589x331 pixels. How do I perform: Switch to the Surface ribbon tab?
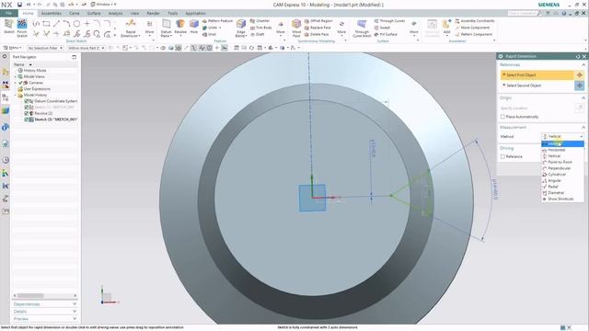point(94,13)
